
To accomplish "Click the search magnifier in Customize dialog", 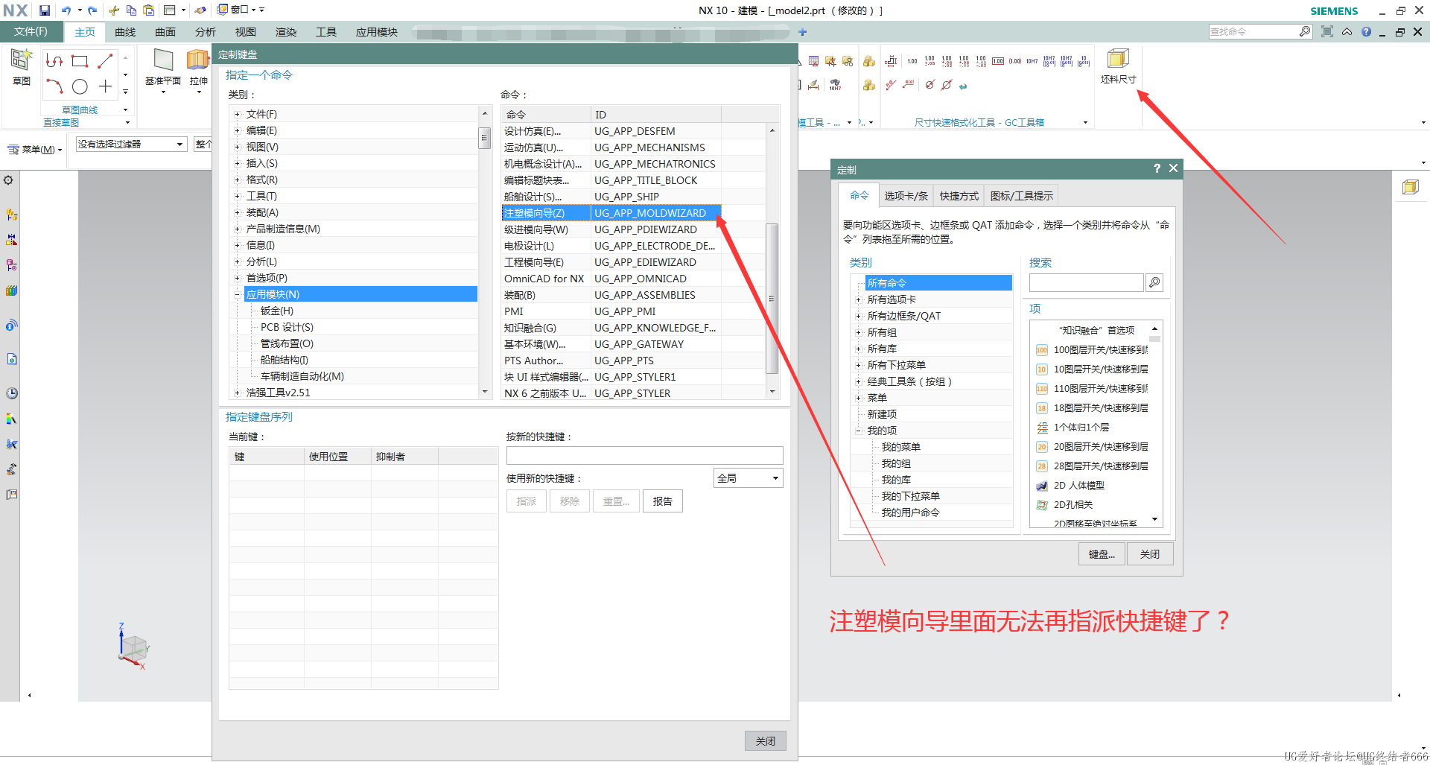I will coord(1154,282).
